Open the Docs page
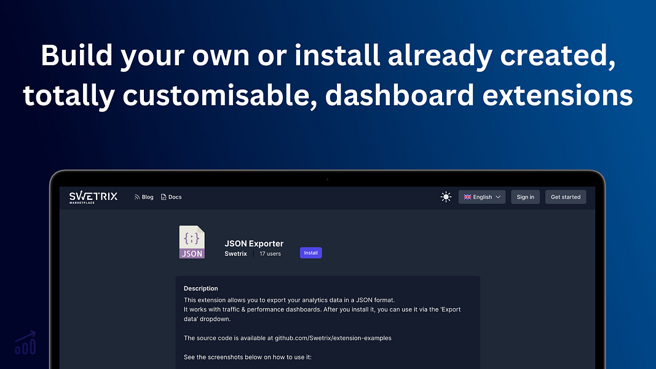This screenshot has width=656, height=369. 171,197
